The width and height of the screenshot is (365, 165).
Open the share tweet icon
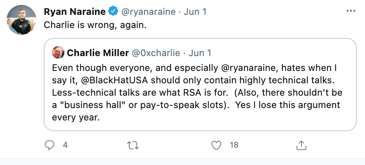301,145
